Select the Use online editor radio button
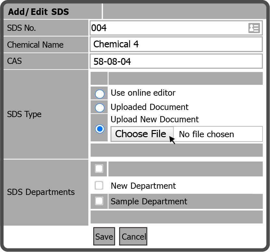270x252 pixels. (100, 94)
